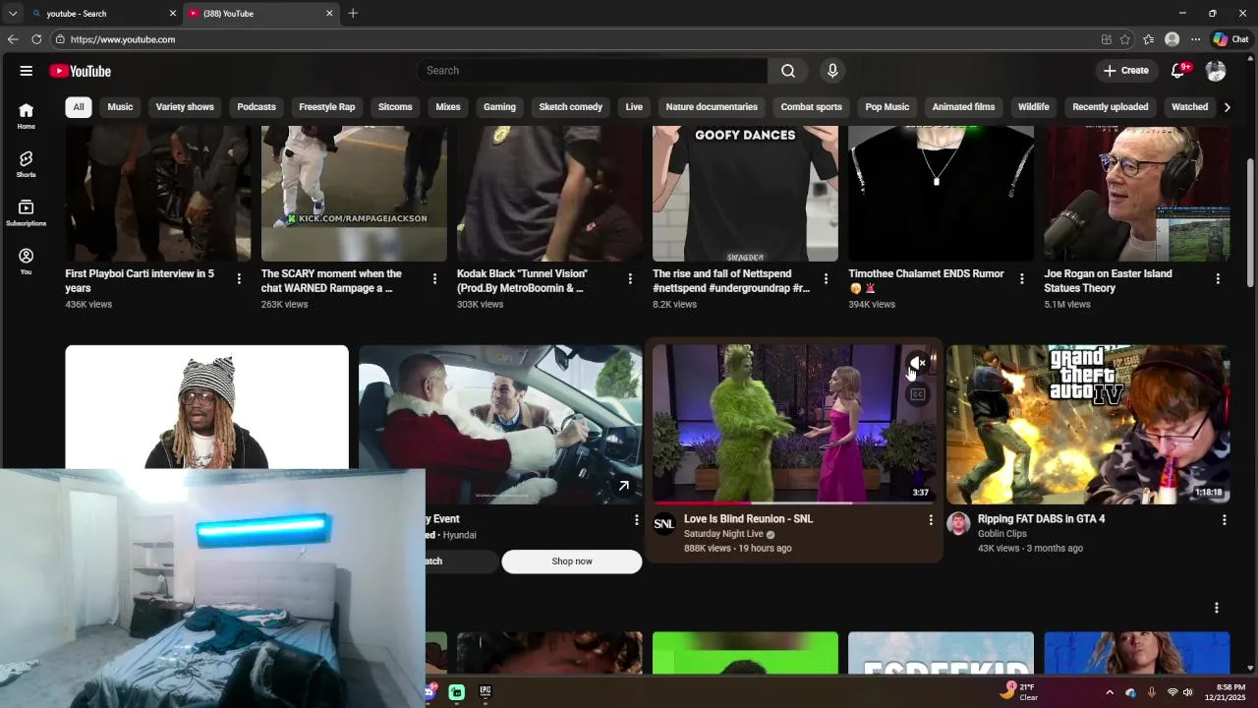
Task: Open the browser tab search dropdown
Action: point(13,14)
